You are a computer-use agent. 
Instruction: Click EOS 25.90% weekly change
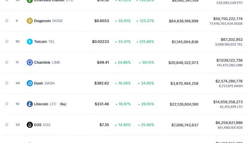click(148, 125)
